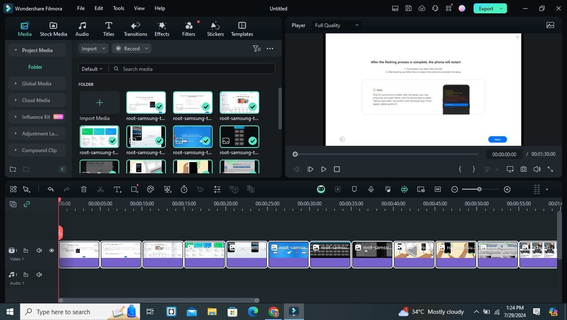Toggle the auto ripple link icon

pyautogui.click(x=27, y=204)
